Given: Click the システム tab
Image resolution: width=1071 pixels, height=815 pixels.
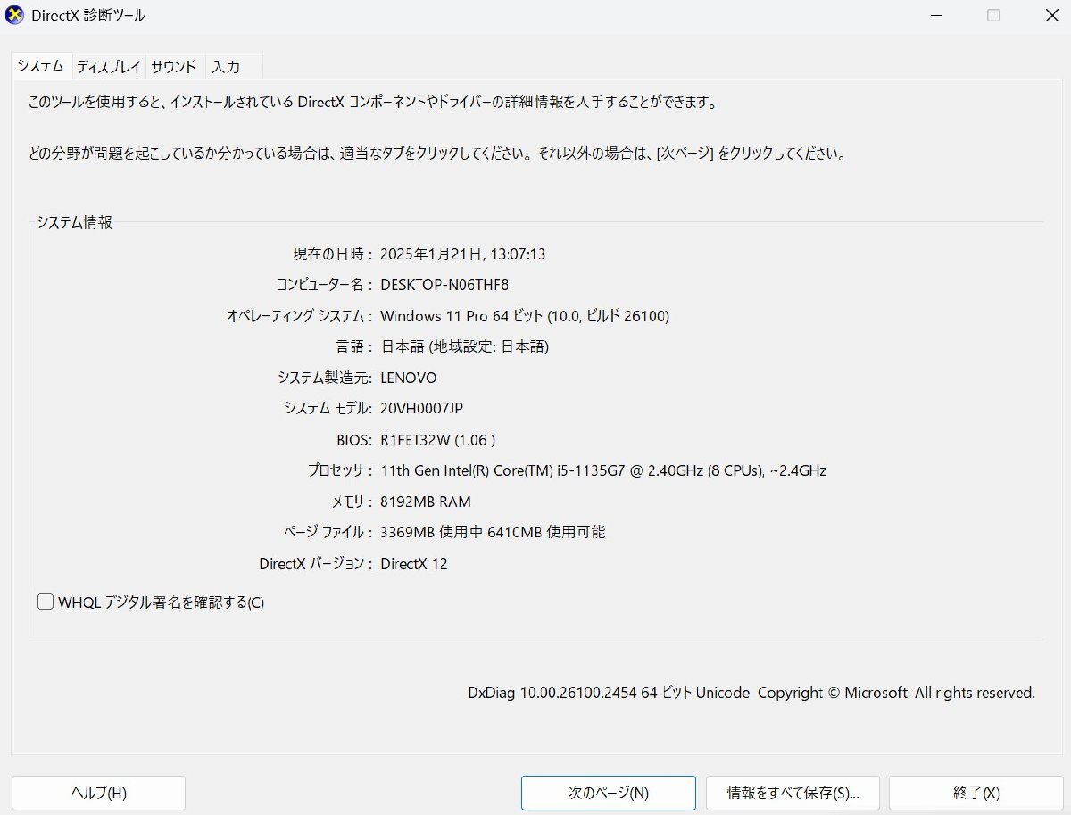Looking at the screenshot, I should (x=39, y=65).
